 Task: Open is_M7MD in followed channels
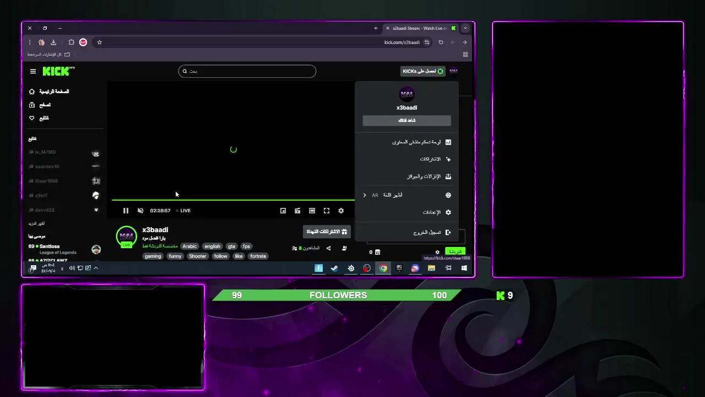click(x=64, y=152)
